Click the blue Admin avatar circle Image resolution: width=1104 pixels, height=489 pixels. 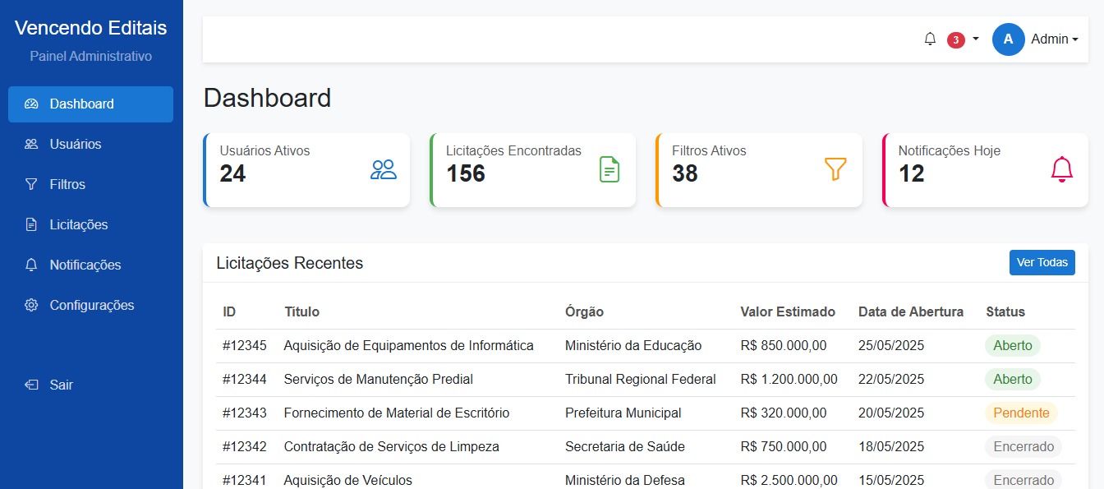point(1008,39)
